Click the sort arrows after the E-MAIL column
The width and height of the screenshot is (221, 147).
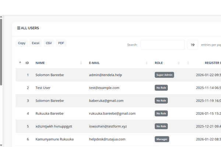(147, 63)
